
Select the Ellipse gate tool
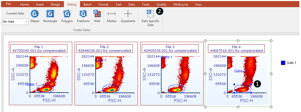35,16
